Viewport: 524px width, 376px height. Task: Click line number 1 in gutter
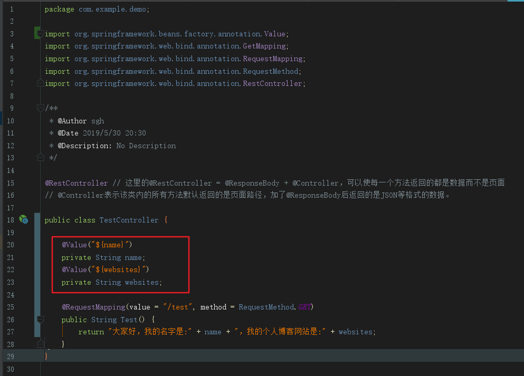click(12, 9)
